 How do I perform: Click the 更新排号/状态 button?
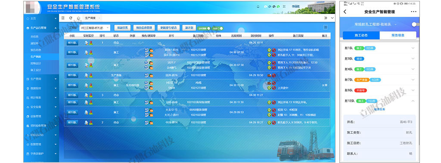click(168, 28)
